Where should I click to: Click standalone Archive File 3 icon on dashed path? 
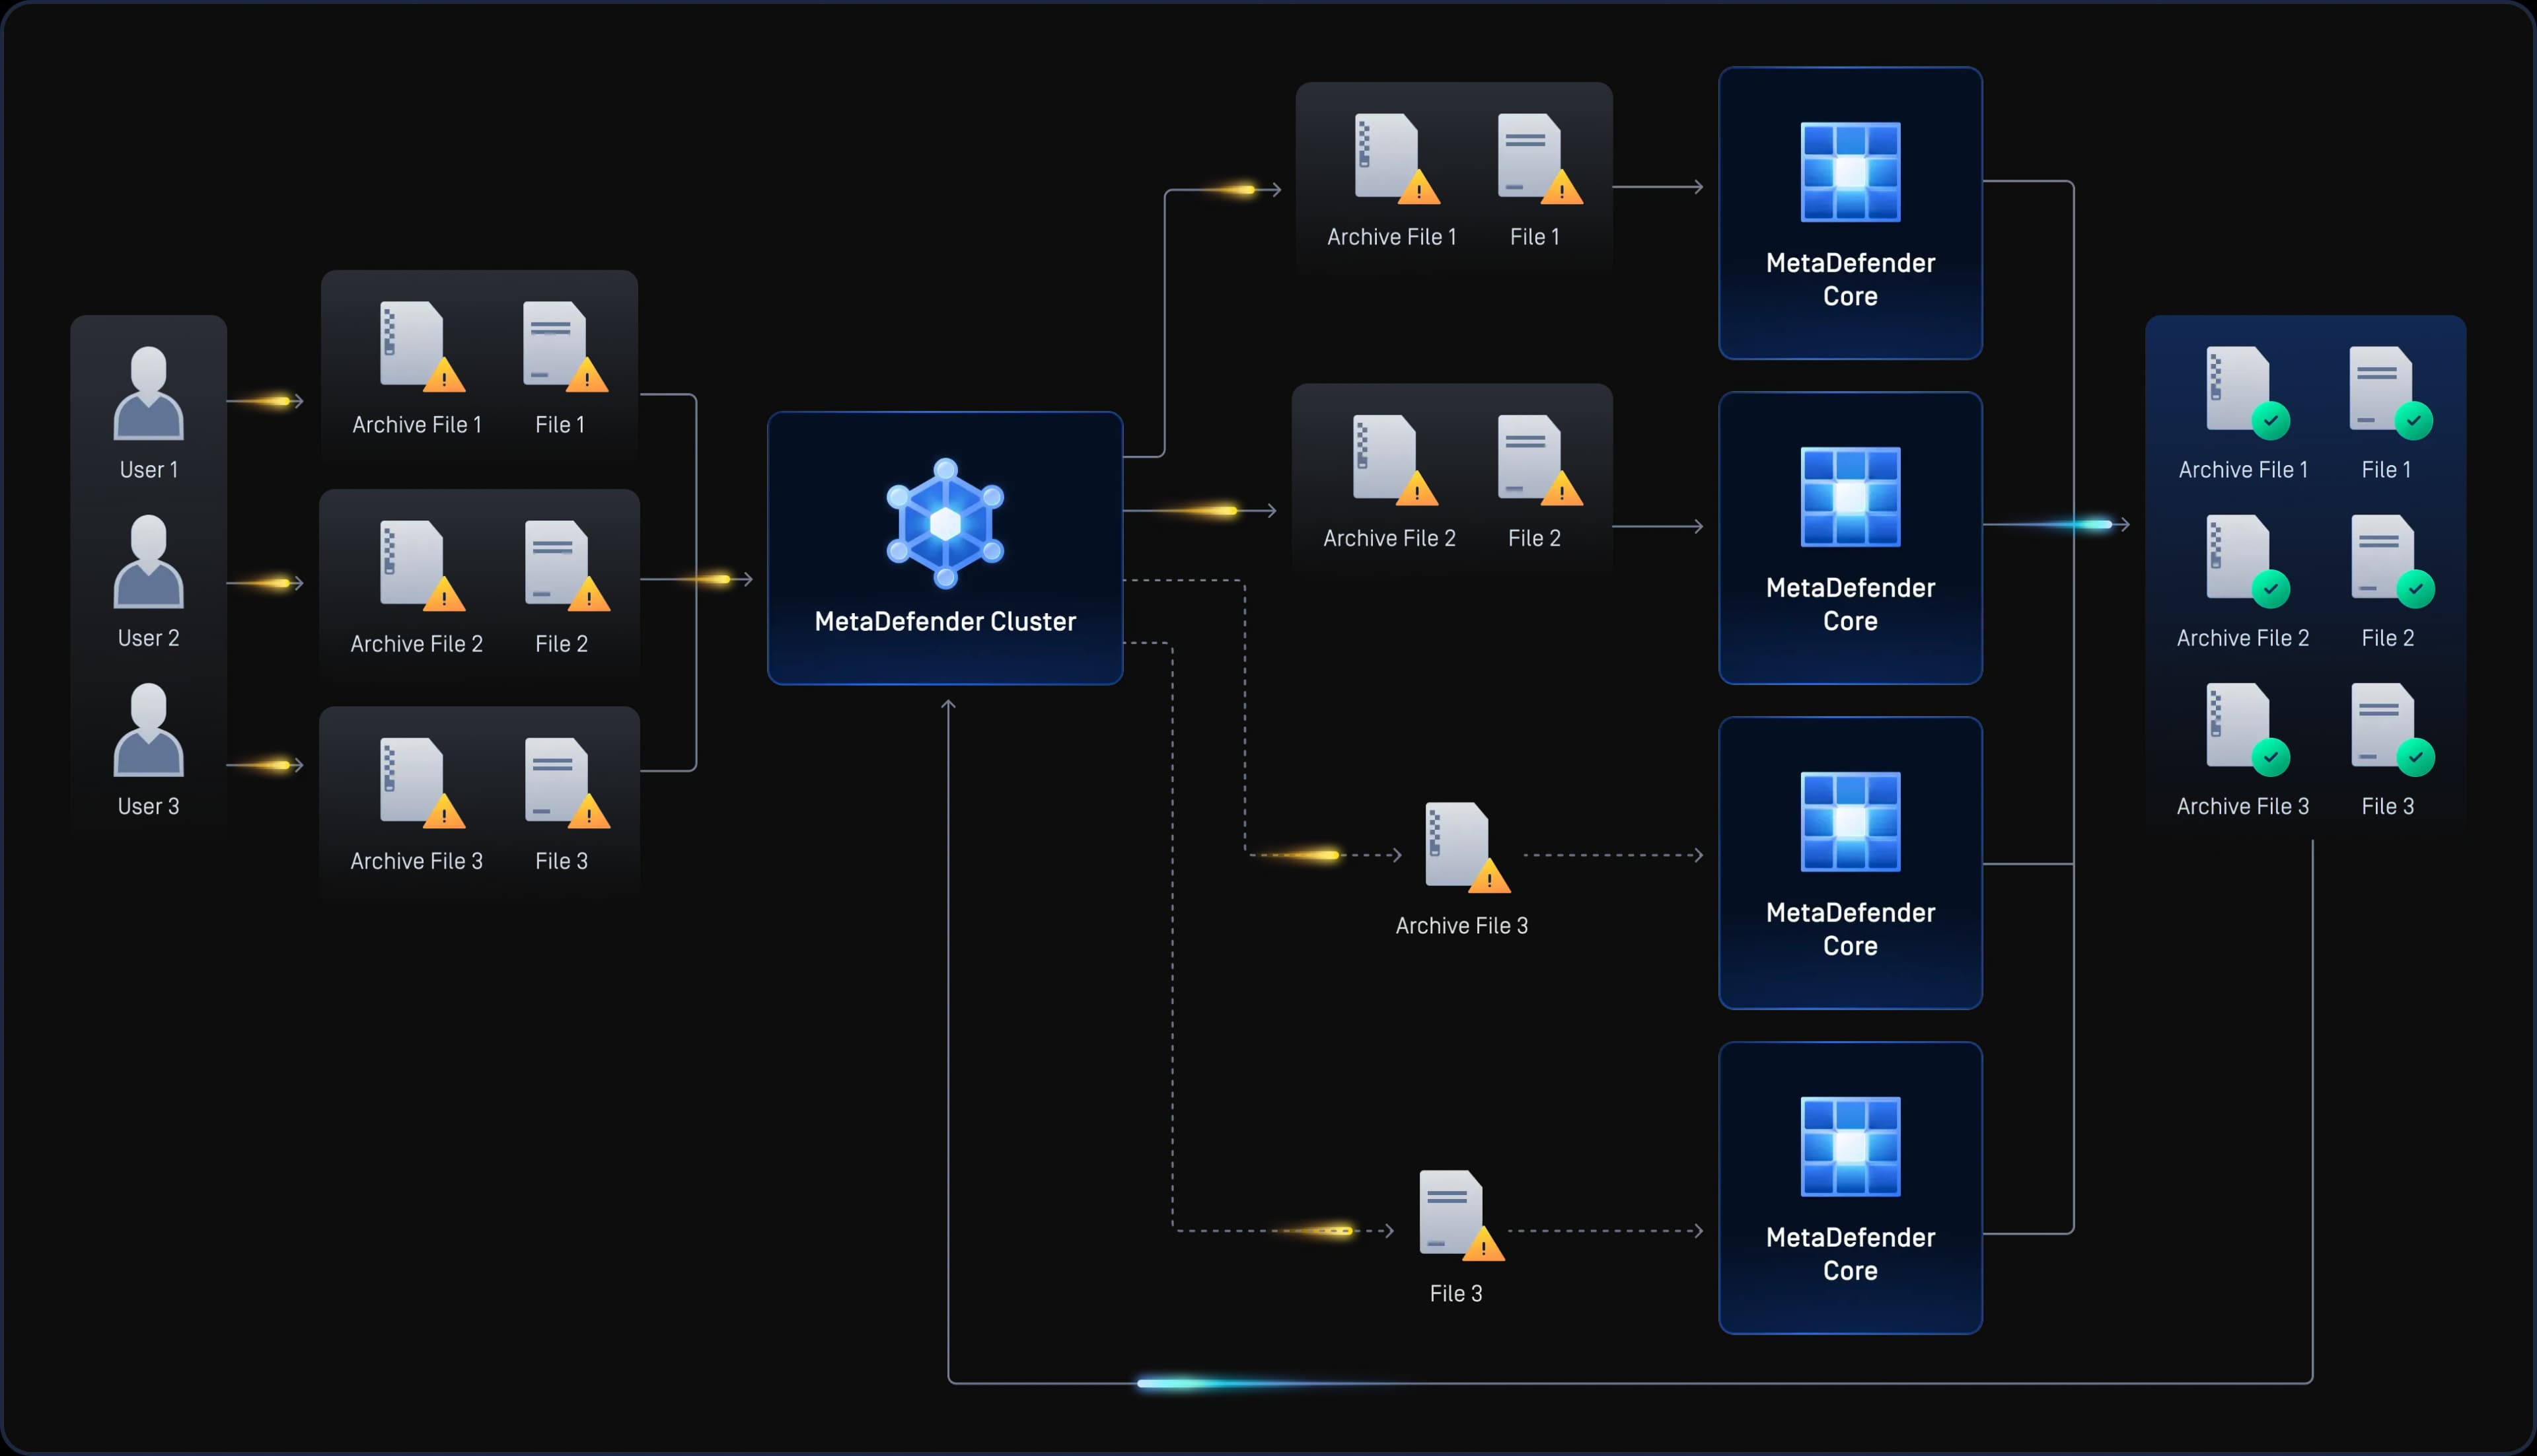click(1467, 847)
